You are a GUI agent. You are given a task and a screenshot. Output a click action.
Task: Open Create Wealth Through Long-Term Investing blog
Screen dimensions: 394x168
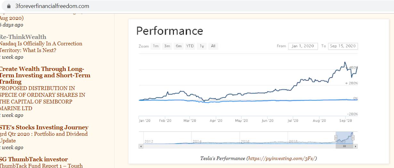[x=45, y=75]
